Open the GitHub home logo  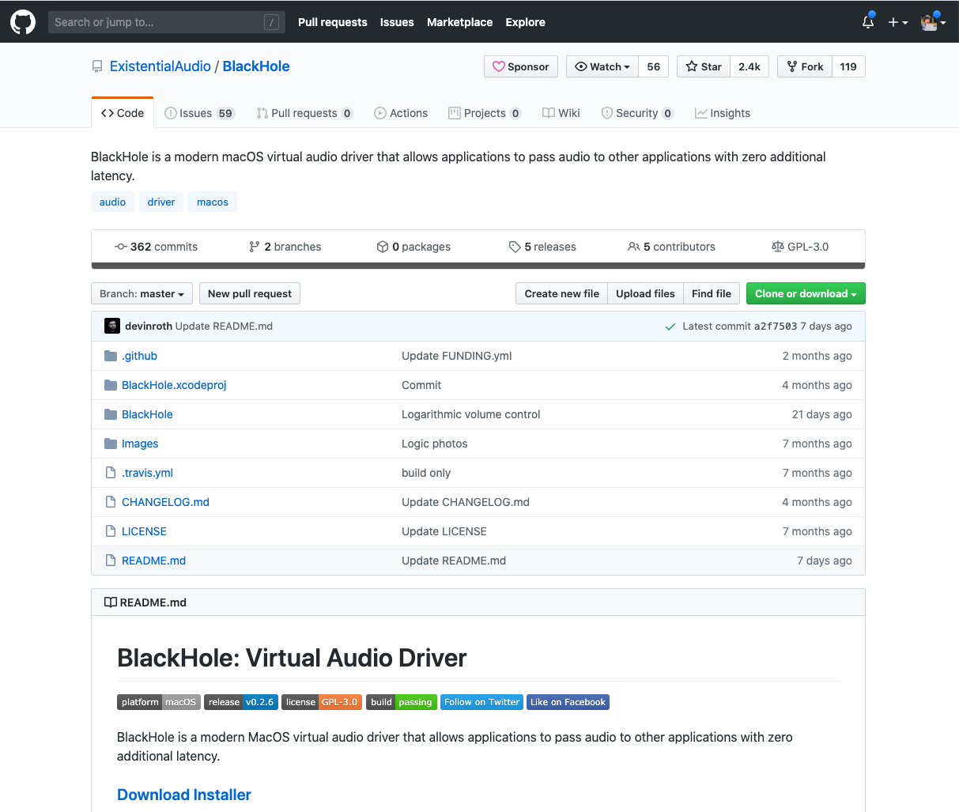pos(23,22)
